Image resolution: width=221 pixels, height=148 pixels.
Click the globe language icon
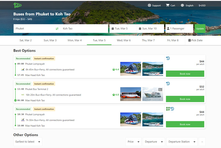[182, 5]
